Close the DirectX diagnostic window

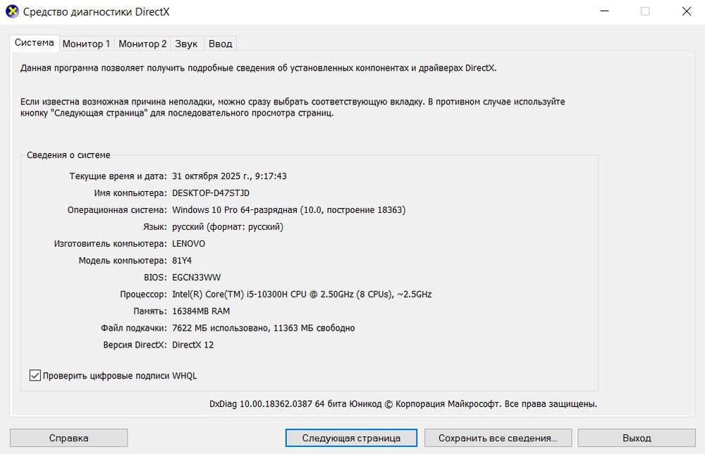tap(685, 11)
